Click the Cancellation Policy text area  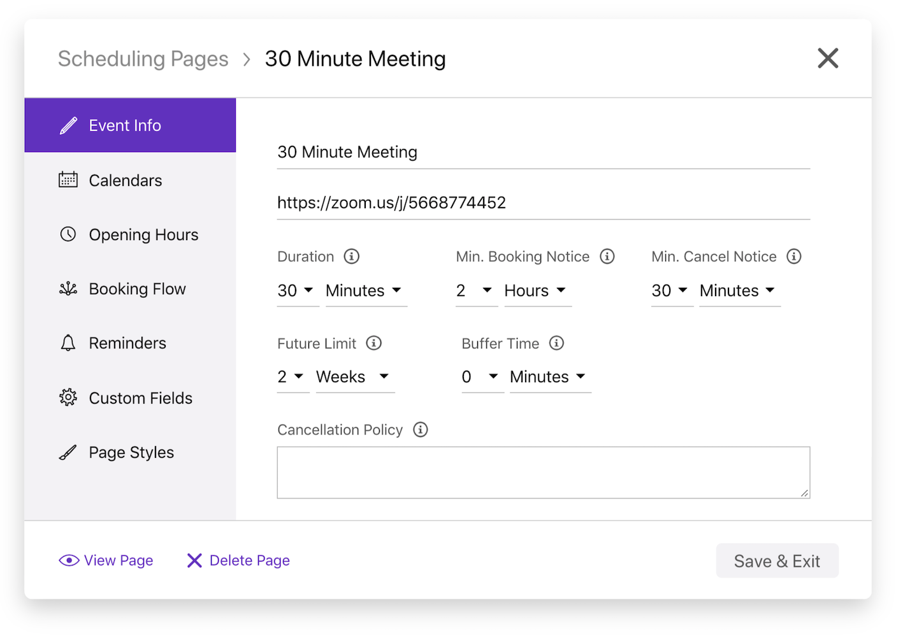(543, 472)
